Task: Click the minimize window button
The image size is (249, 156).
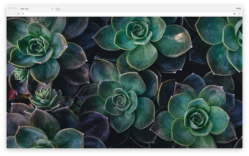Action: coord(12,8)
